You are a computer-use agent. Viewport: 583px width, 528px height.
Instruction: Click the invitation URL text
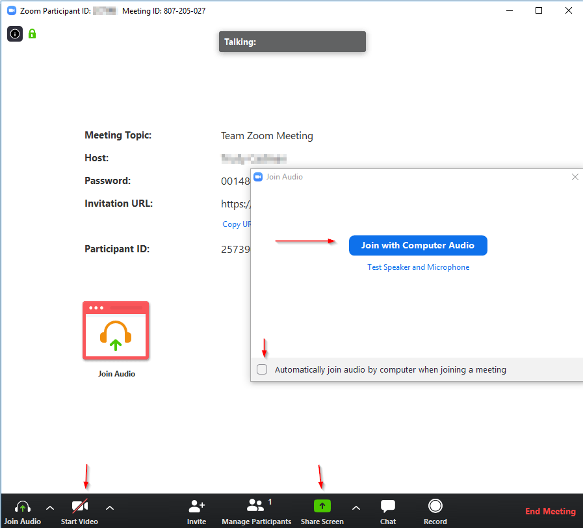pos(236,204)
